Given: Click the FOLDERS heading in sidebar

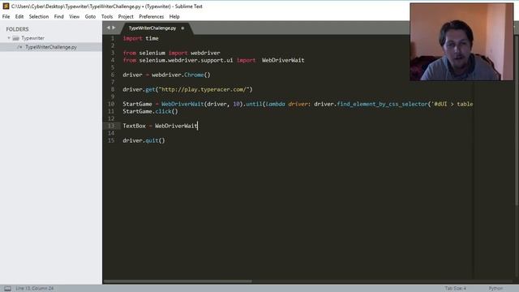Looking at the screenshot, I should (17, 29).
